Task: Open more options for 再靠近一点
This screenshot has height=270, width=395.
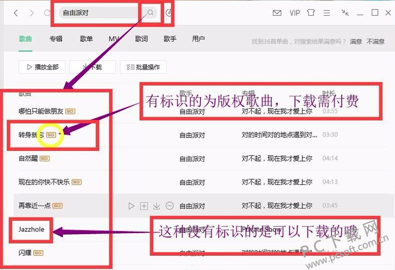Action: 170,206
